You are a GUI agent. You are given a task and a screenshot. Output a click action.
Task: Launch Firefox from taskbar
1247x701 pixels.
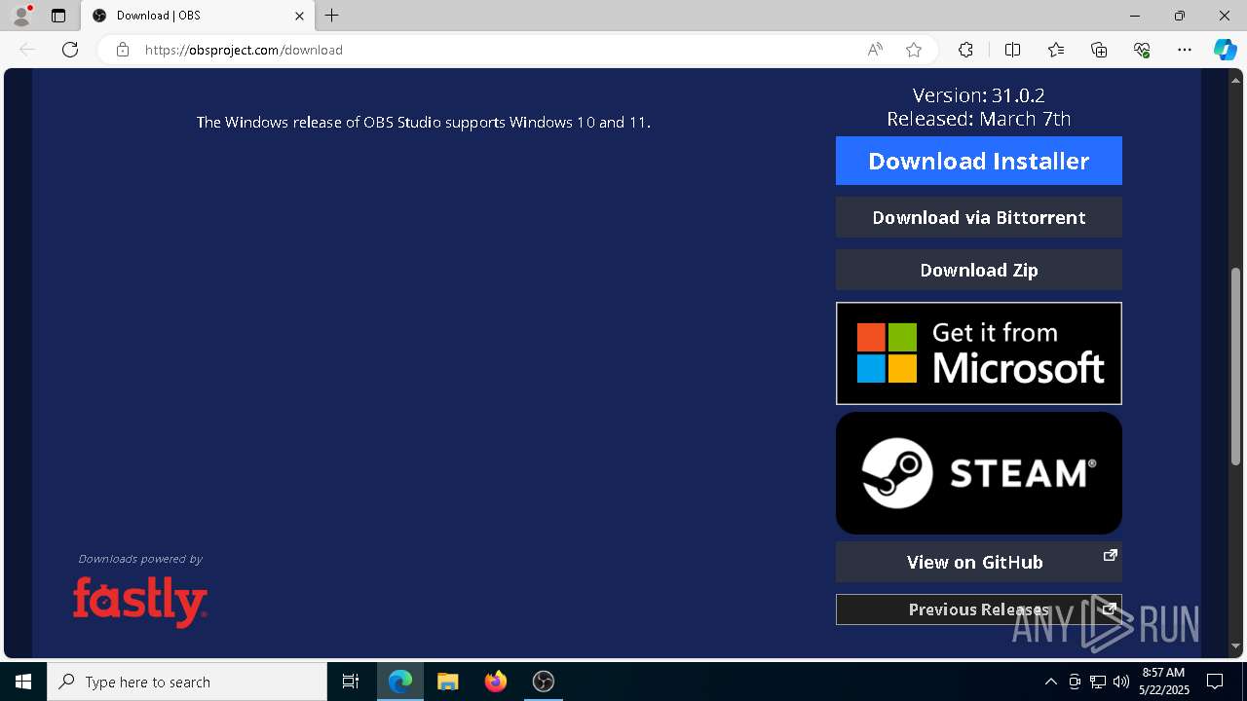[496, 682]
